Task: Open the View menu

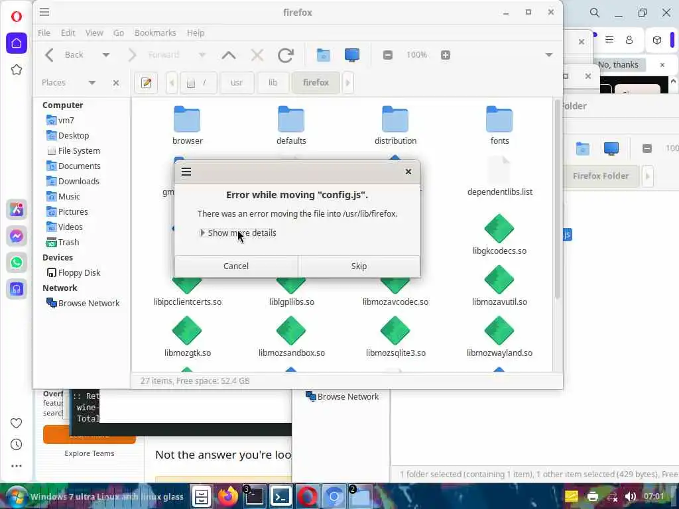Action: coord(94,33)
